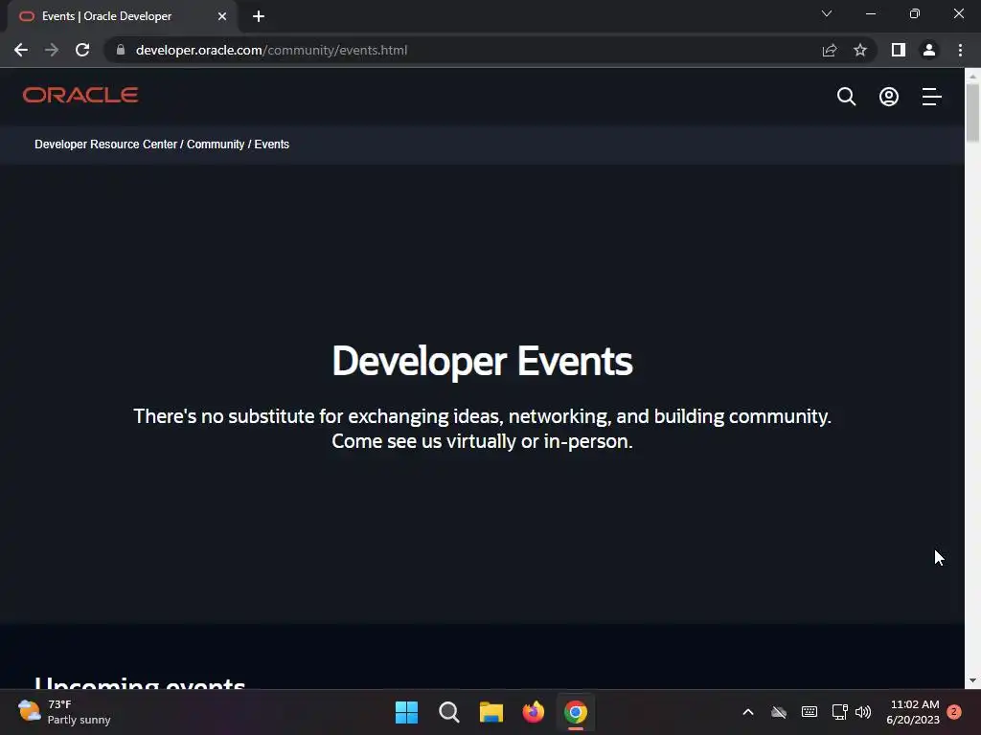Click the cloud sync tray icon
Screen dimensions: 981x735
click(x=778, y=712)
